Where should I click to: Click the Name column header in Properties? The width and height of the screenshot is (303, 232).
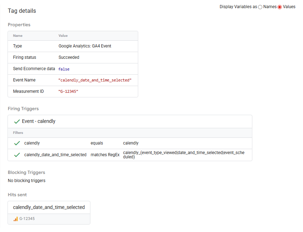[18, 36]
